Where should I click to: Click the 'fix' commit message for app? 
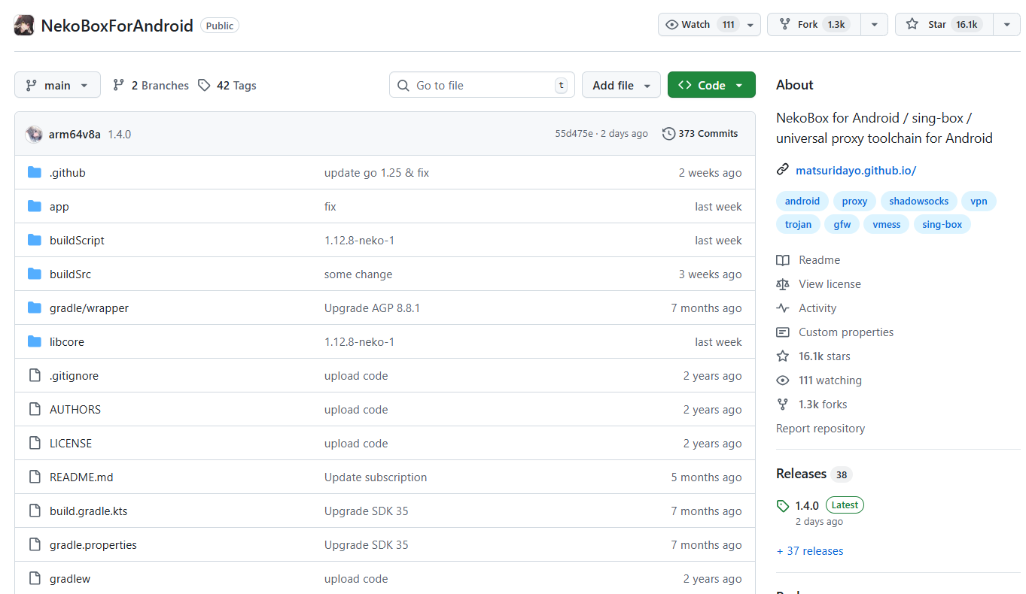pyautogui.click(x=330, y=206)
